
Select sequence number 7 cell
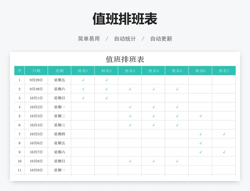point(19,134)
